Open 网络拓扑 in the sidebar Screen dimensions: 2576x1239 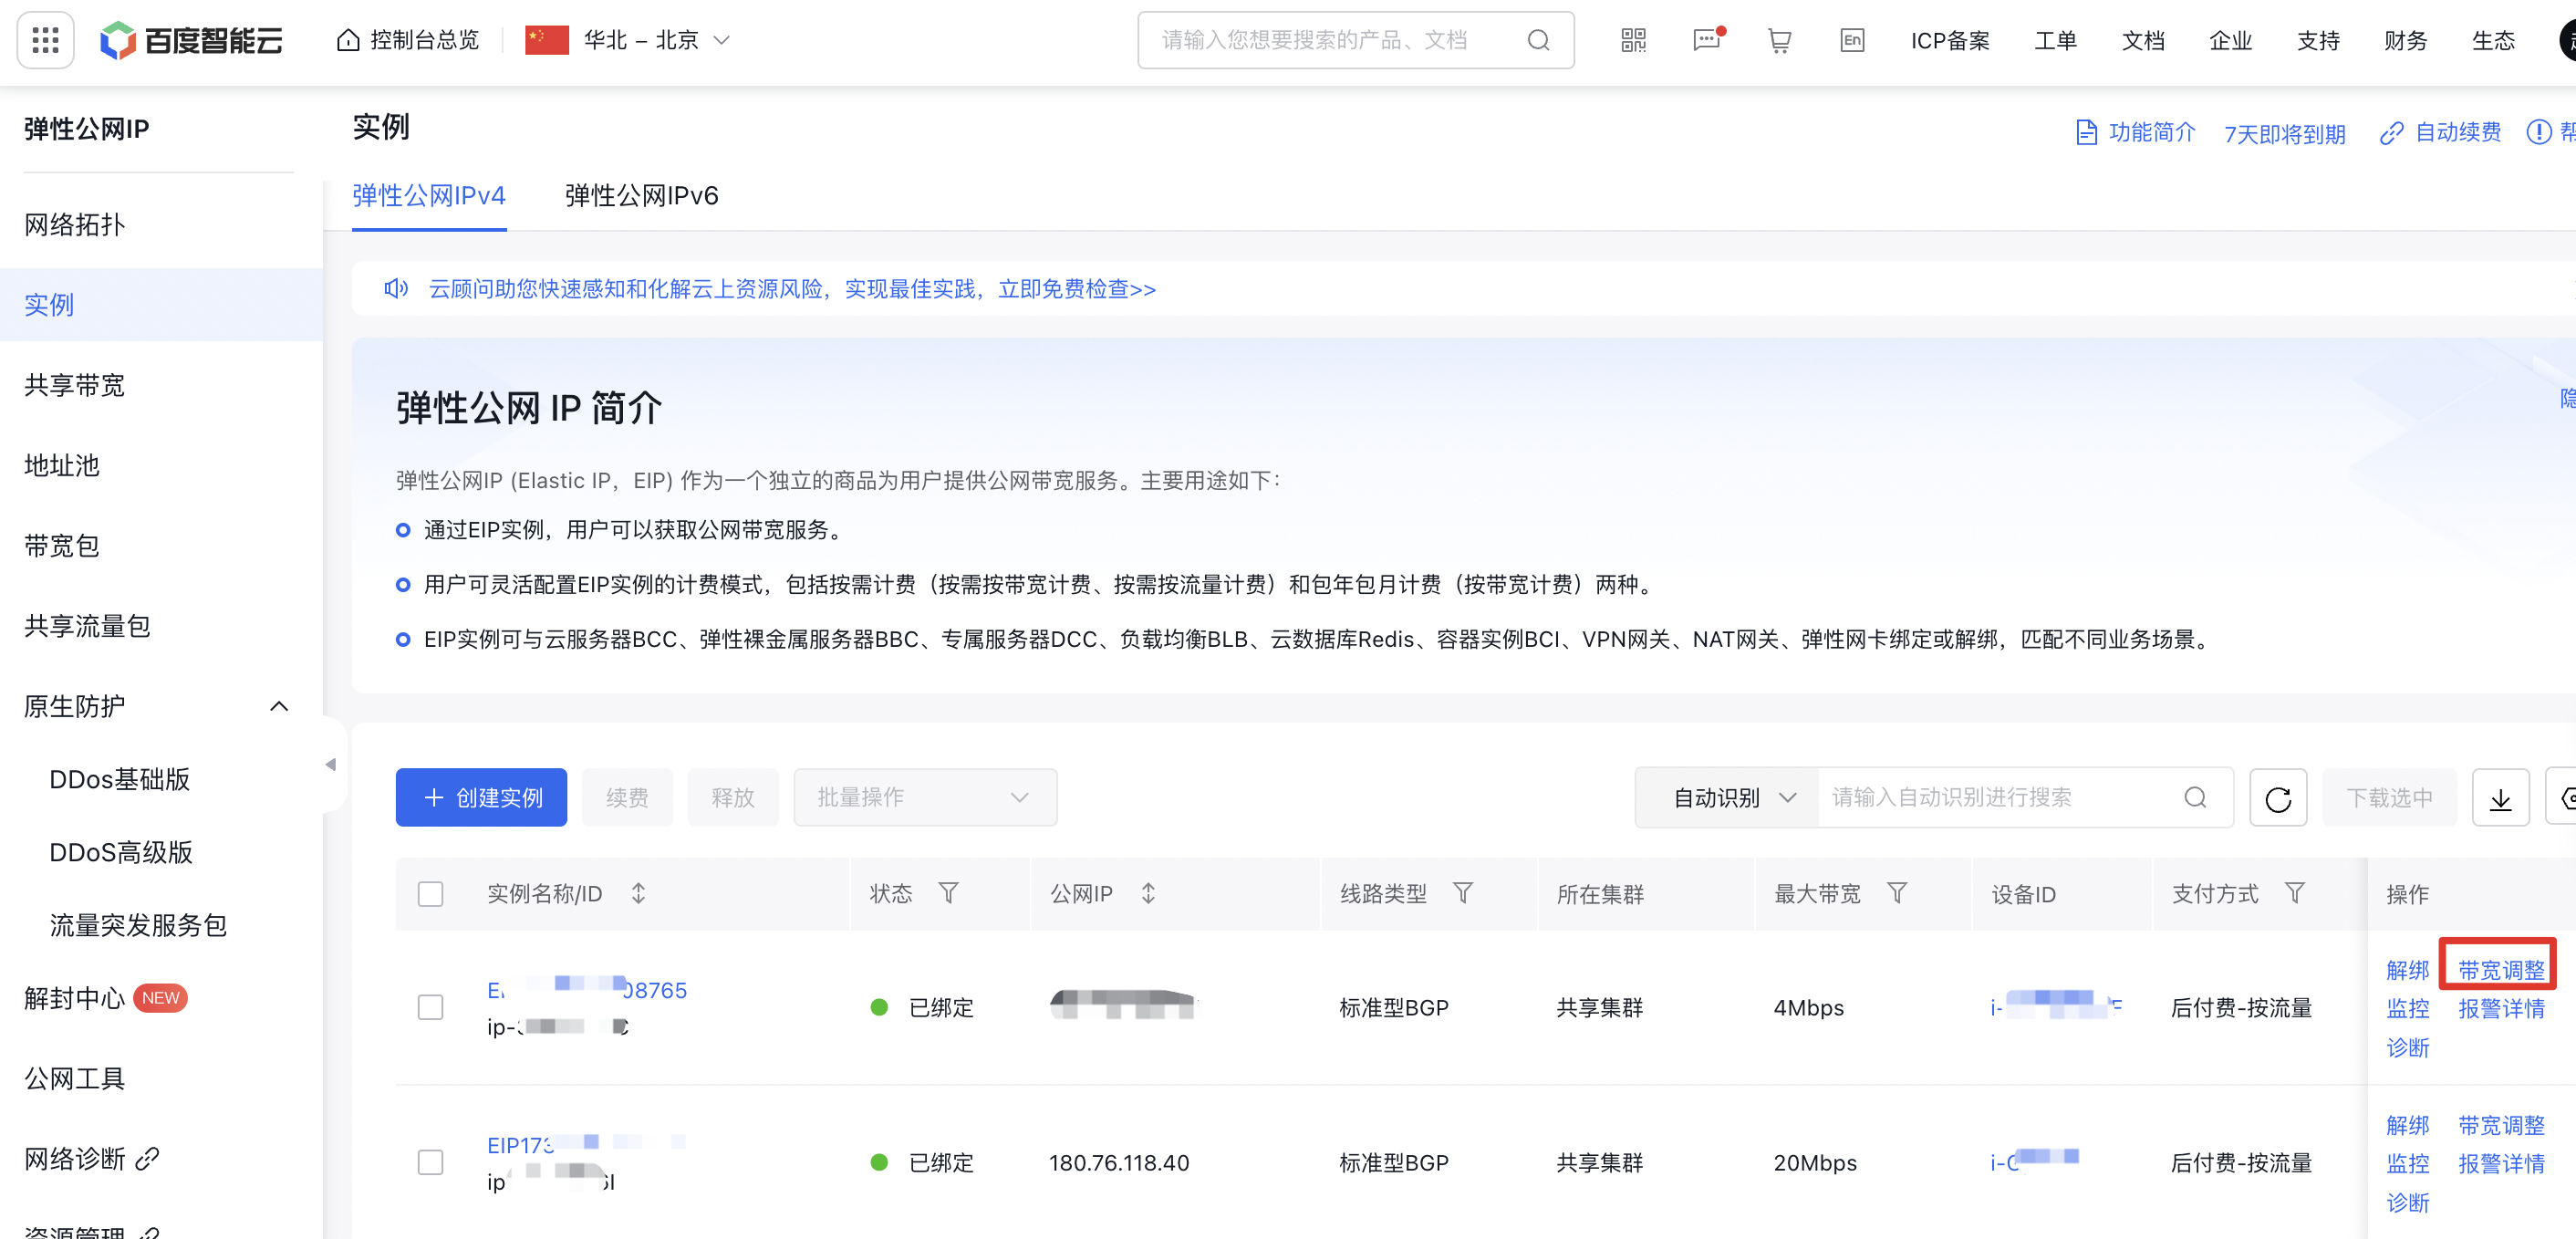74,225
